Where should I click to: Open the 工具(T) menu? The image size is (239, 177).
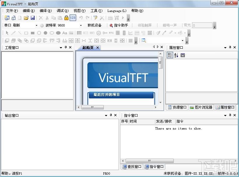pos(96,11)
